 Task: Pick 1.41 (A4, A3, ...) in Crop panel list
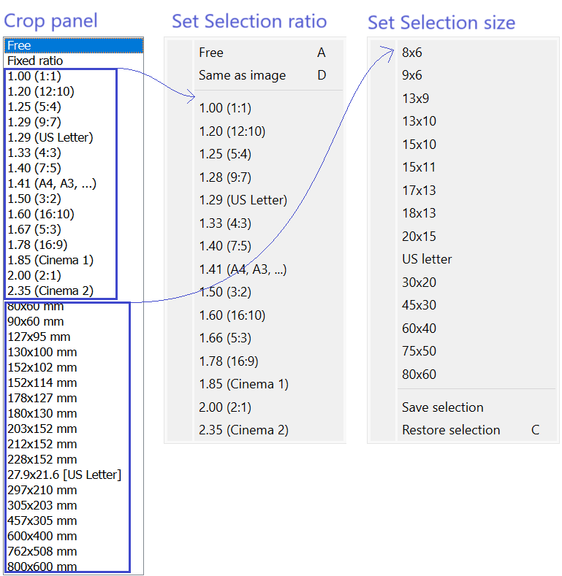pos(52,183)
